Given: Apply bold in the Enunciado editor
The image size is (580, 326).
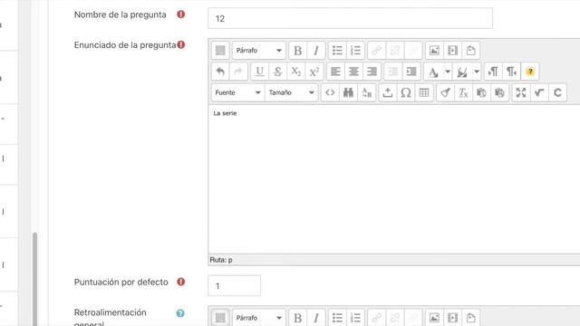Looking at the screenshot, I should [298, 51].
